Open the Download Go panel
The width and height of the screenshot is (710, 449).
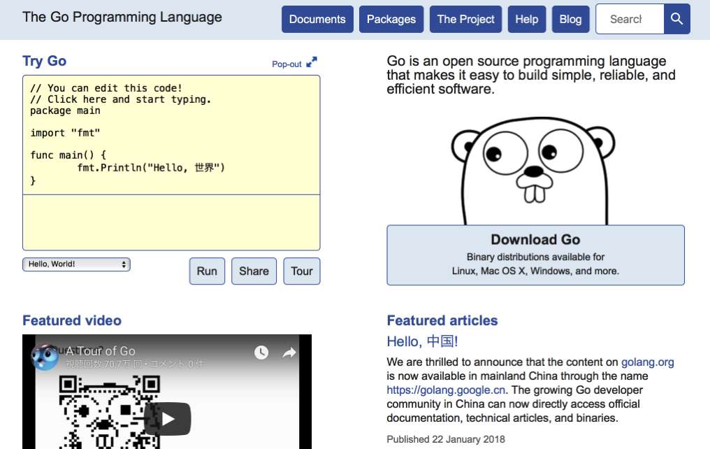[x=535, y=255]
